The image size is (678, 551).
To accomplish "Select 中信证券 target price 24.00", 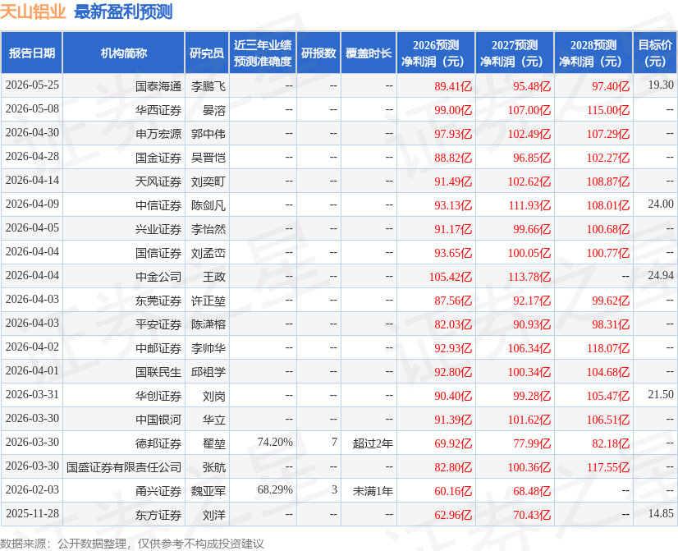I will click(661, 204).
